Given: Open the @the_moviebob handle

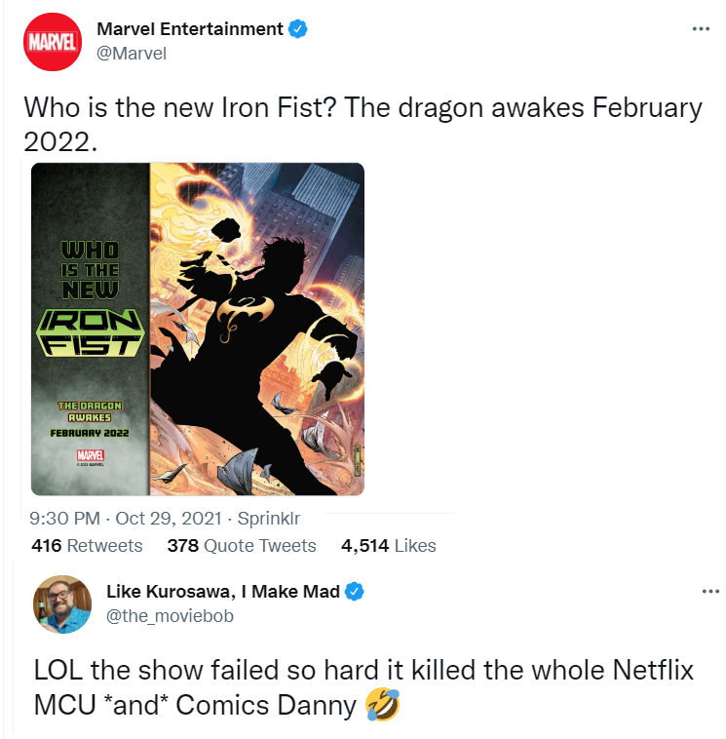Looking at the screenshot, I should pyautogui.click(x=171, y=616).
